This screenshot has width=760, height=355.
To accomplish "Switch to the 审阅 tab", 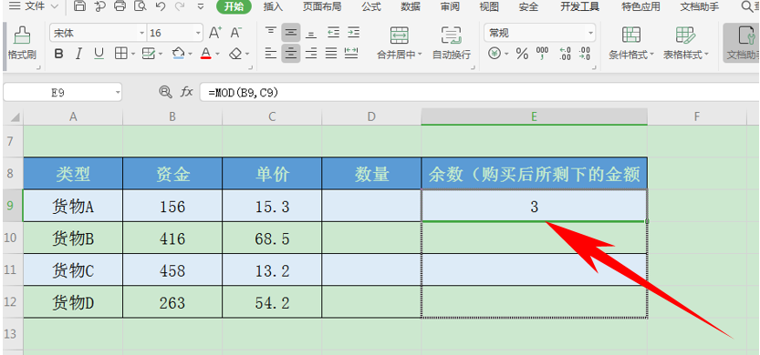I will [x=451, y=6].
